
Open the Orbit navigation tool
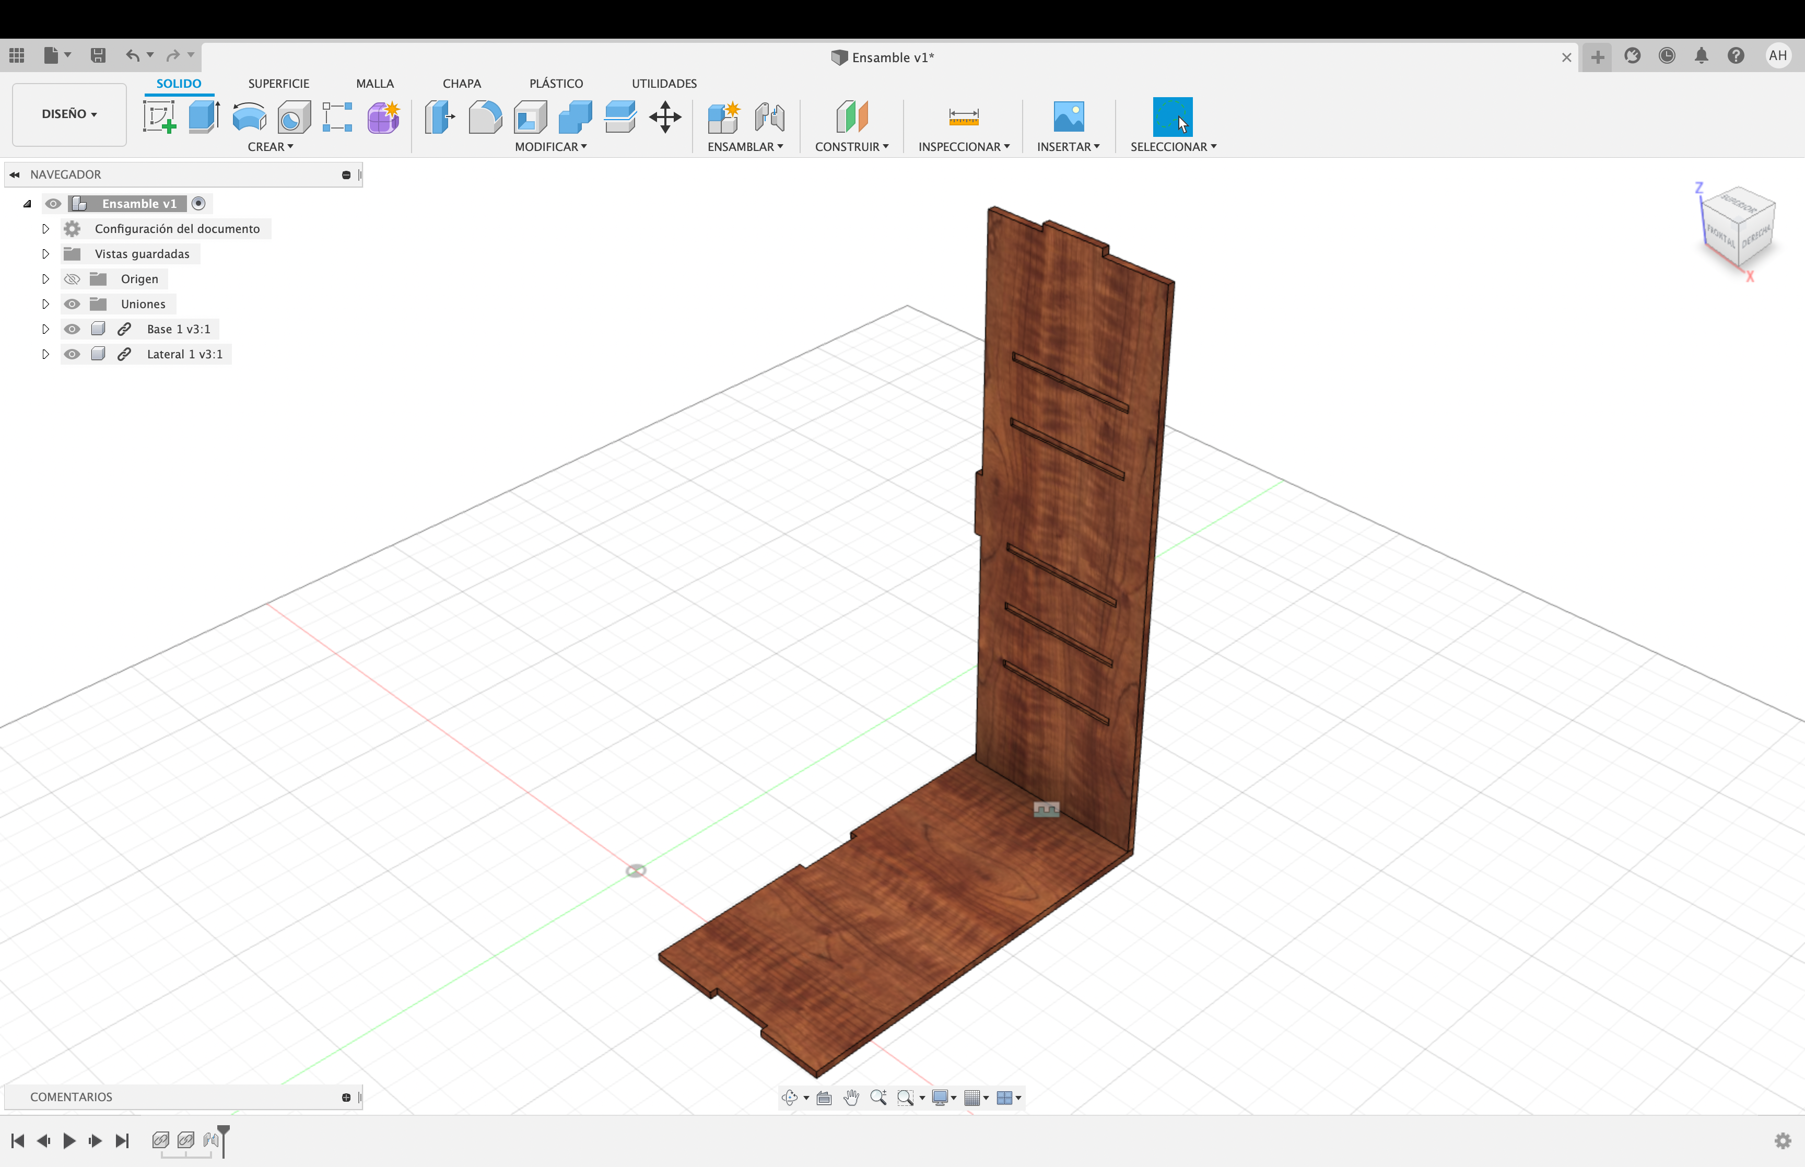(x=790, y=1098)
